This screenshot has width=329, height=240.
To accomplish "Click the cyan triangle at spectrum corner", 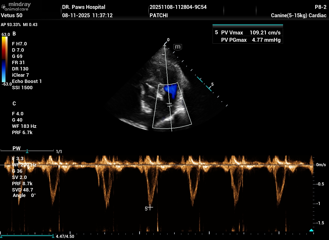I will 311,230.
